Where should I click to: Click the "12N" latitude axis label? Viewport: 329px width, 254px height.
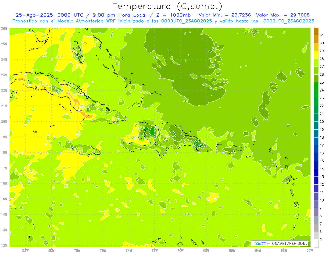click(4, 245)
